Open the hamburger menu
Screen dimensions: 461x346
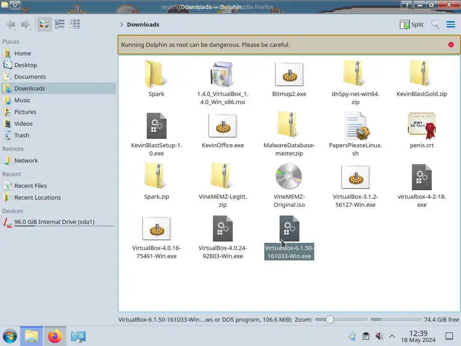[x=450, y=24]
